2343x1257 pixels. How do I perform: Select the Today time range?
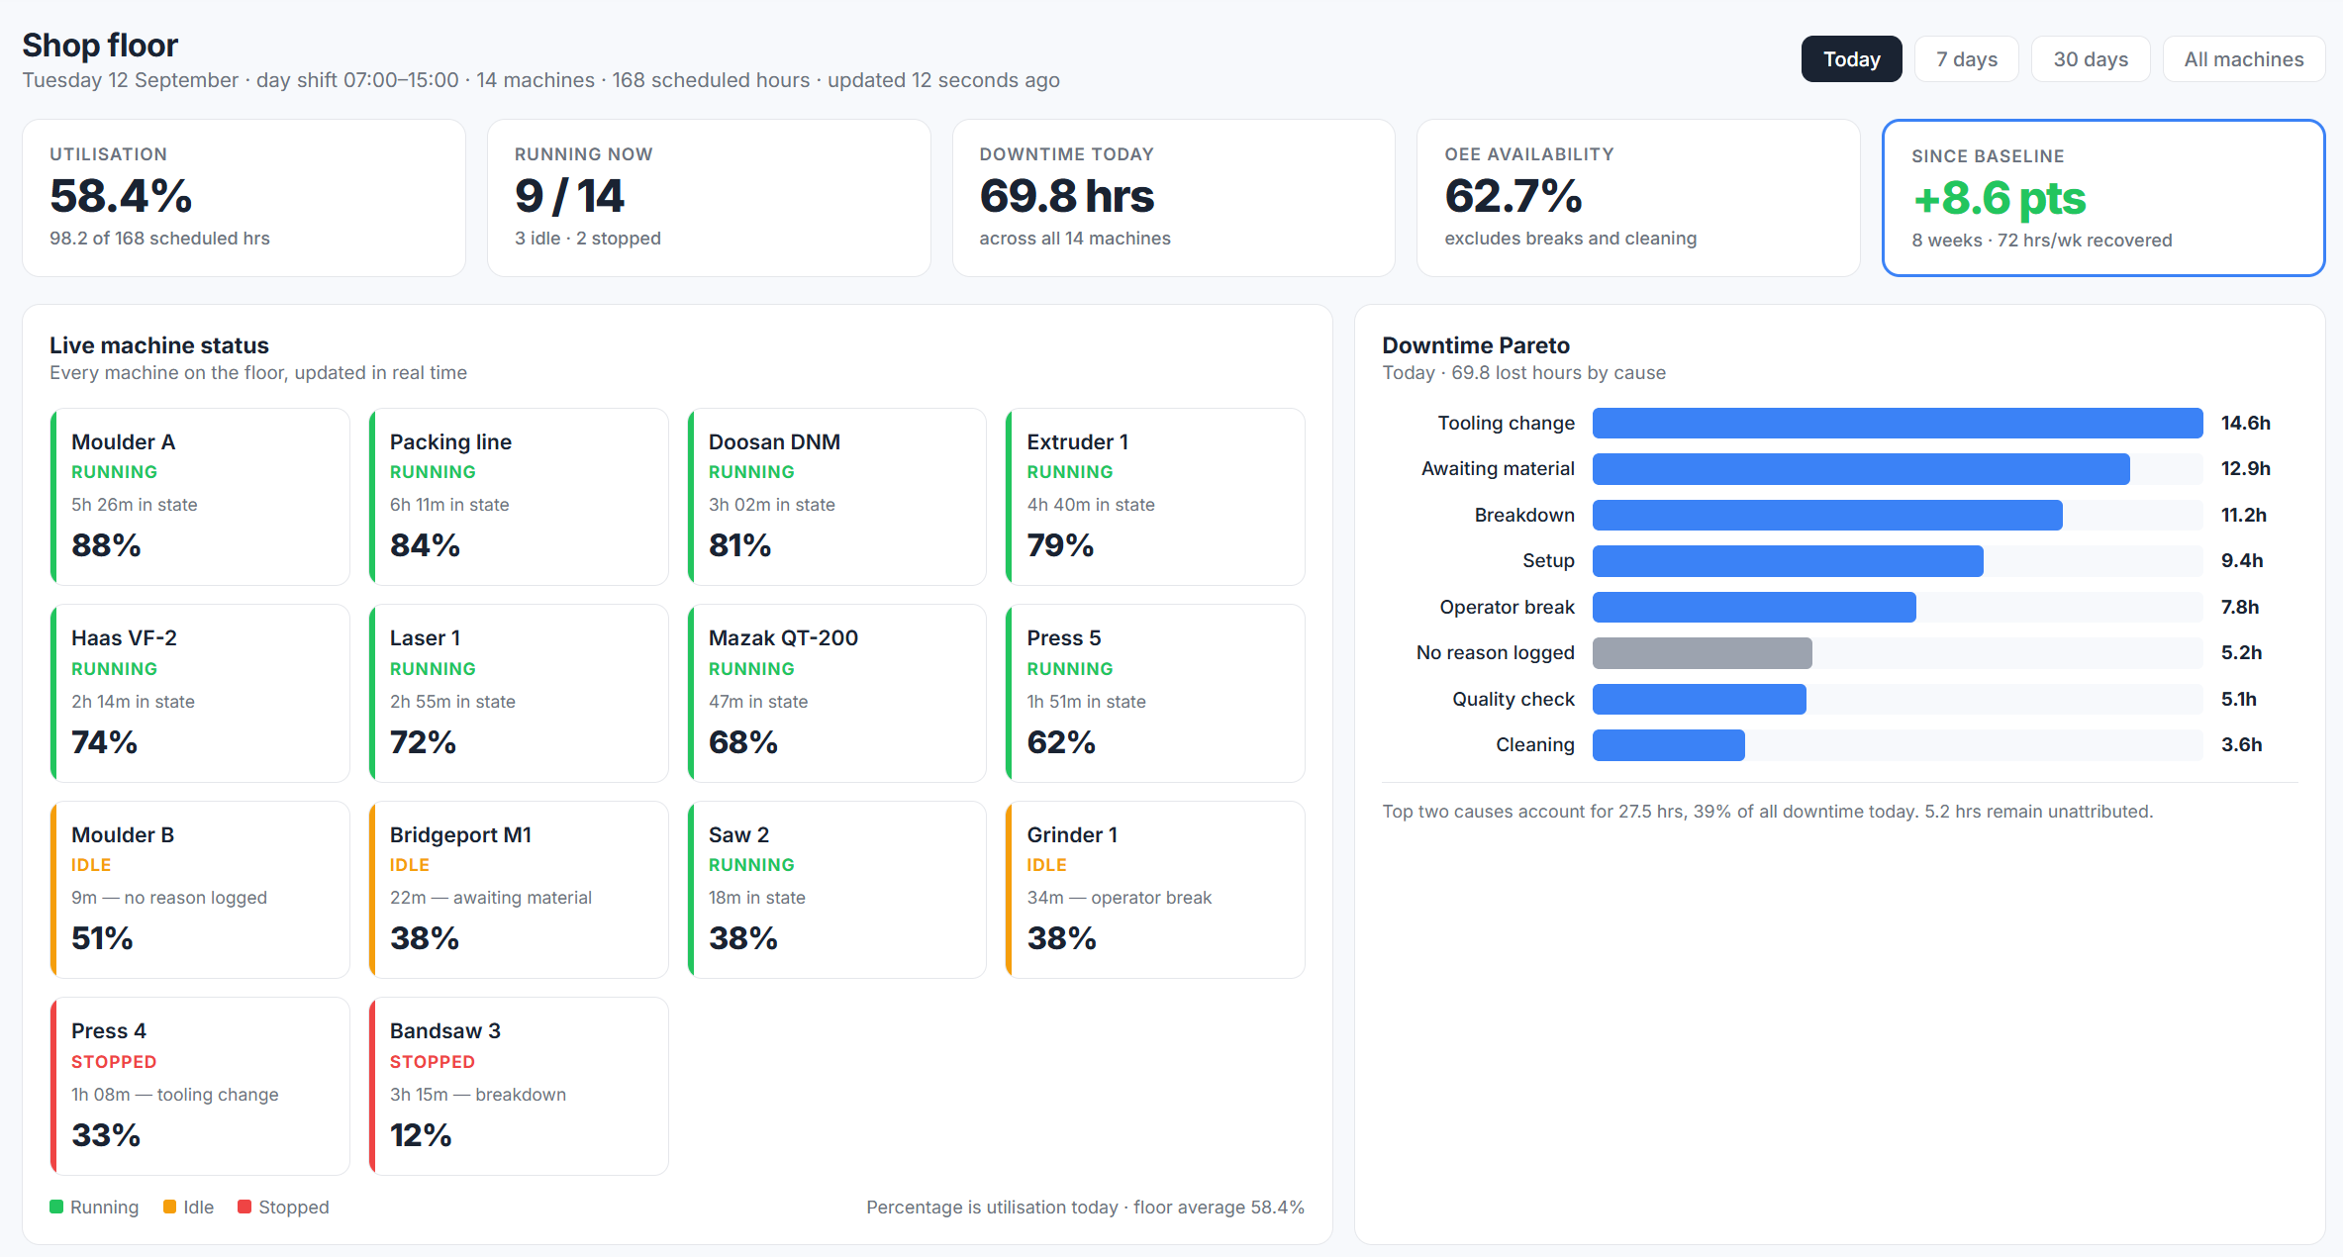click(1851, 59)
